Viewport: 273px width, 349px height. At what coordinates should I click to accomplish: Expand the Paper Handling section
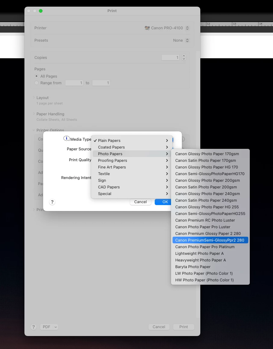34,114
